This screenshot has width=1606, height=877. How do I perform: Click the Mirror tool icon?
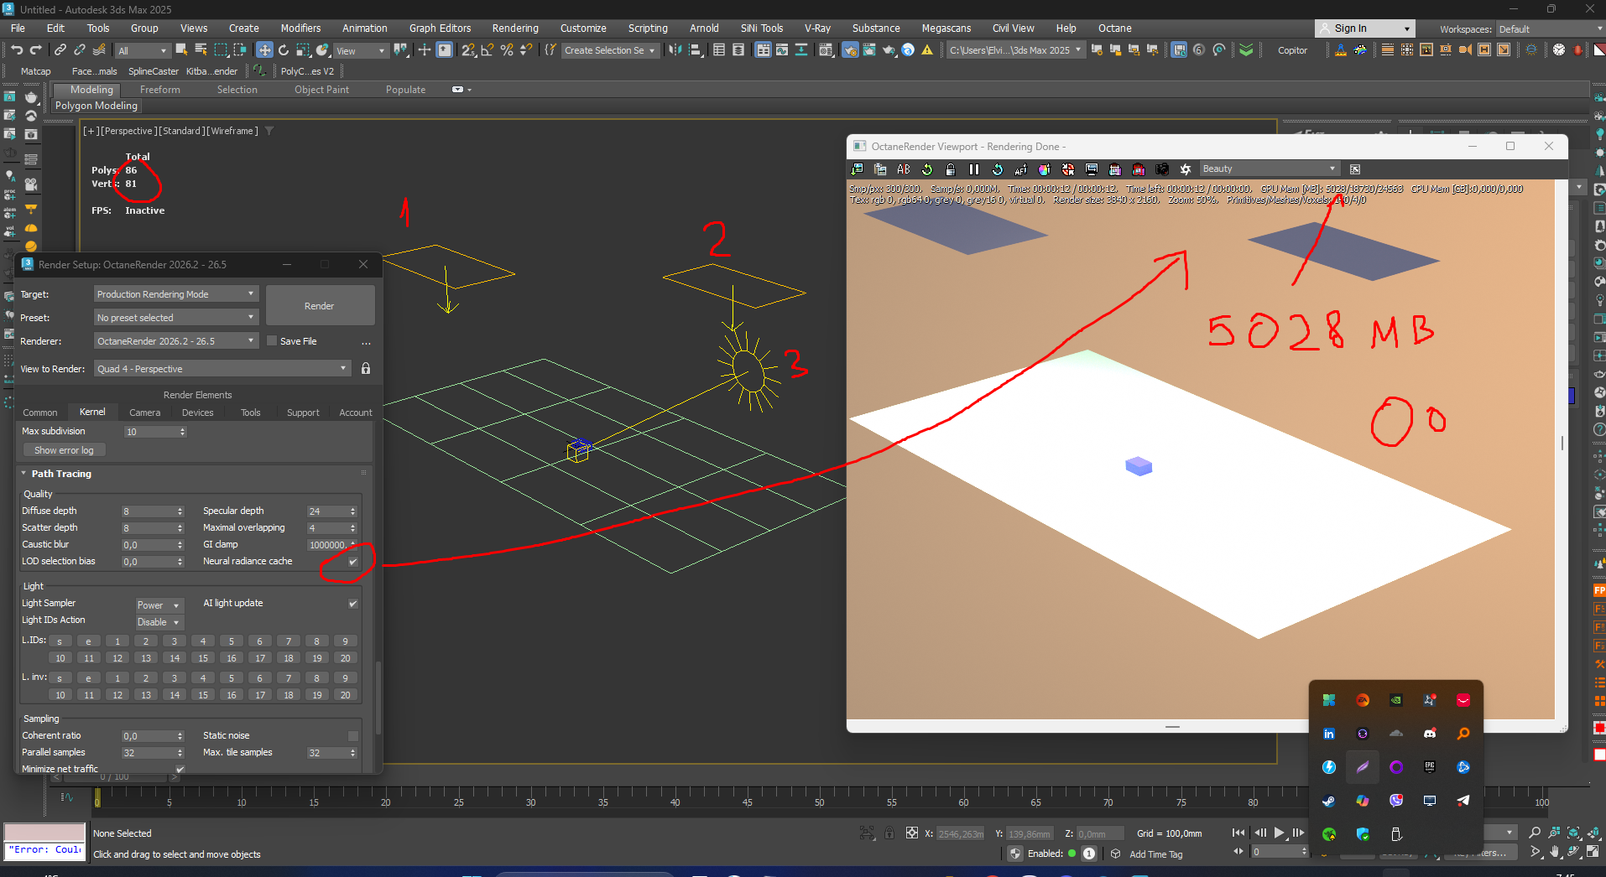point(675,50)
